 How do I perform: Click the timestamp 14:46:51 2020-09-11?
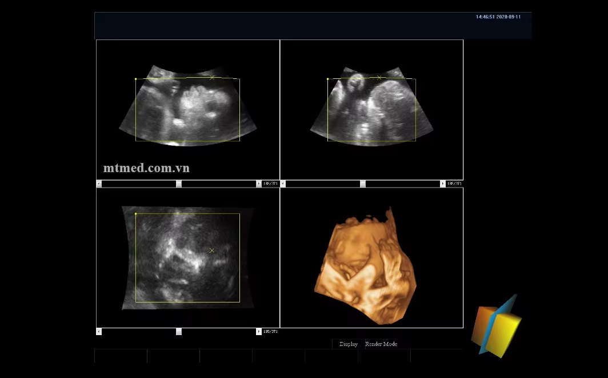point(498,17)
